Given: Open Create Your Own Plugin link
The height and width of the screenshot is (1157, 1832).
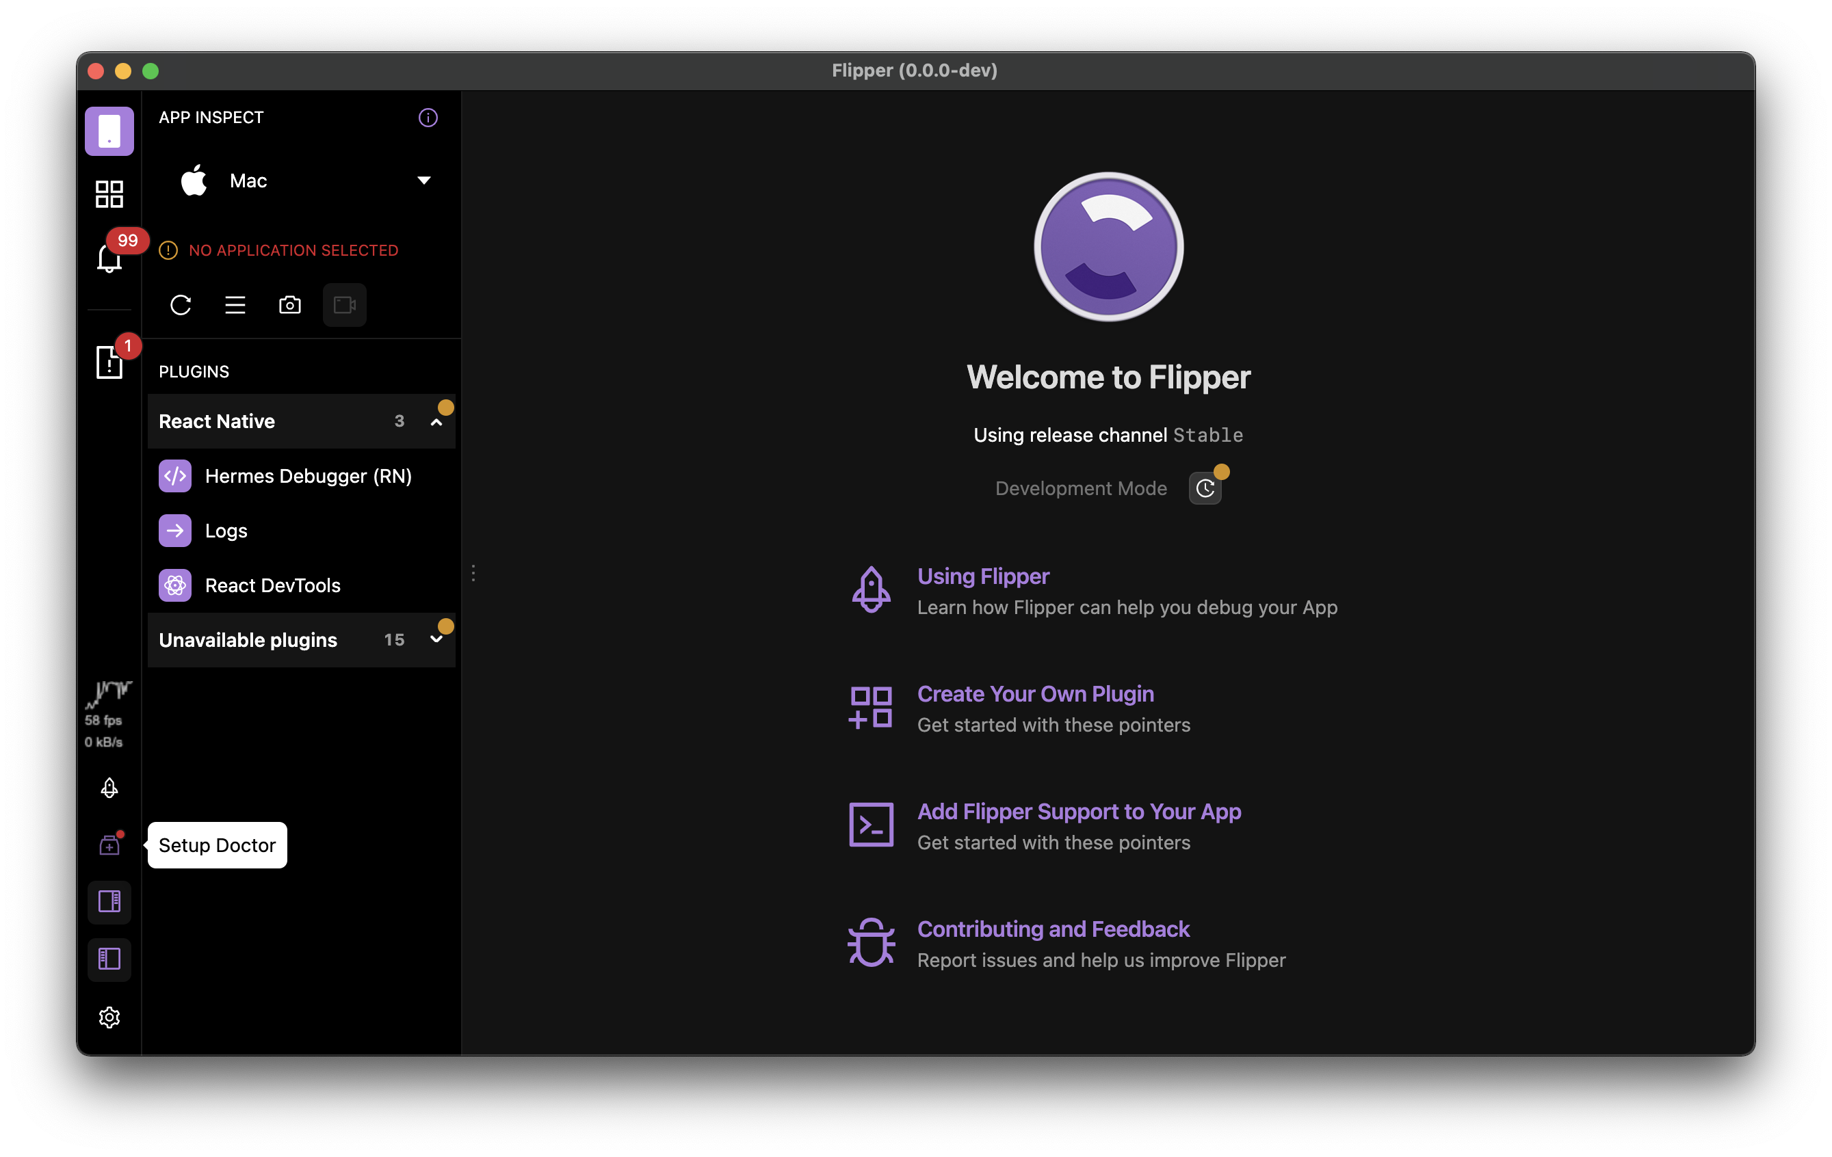Looking at the screenshot, I should pos(1034,694).
